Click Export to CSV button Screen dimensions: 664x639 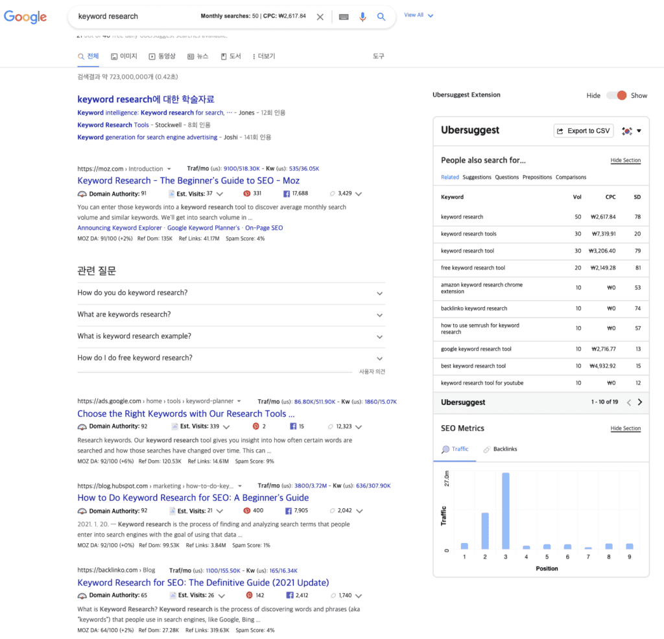[x=584, y=131]
